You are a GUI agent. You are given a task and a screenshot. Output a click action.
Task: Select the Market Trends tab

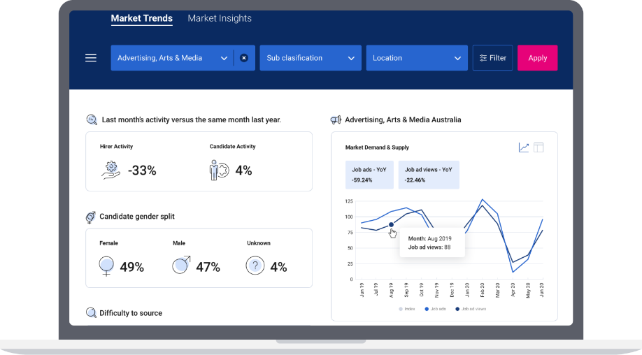tap(141, 19)
